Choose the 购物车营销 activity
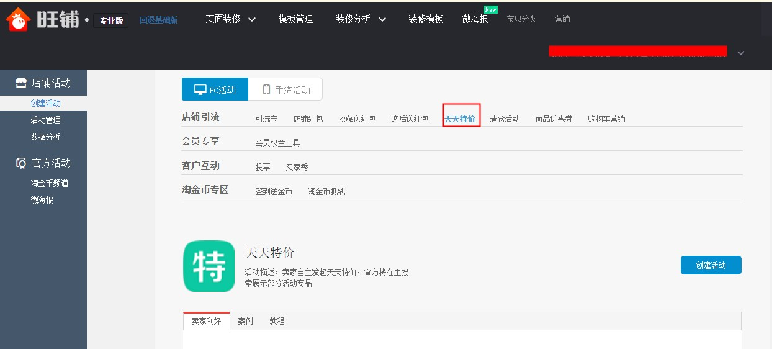 pyautogui.click(x=606, y=119)
